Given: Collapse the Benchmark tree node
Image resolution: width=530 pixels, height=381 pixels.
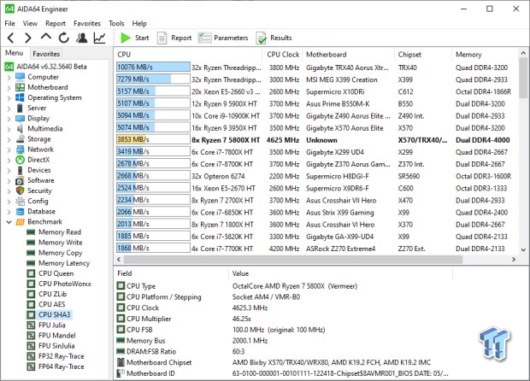Looking at the screenshot, I should click(9, 222).
